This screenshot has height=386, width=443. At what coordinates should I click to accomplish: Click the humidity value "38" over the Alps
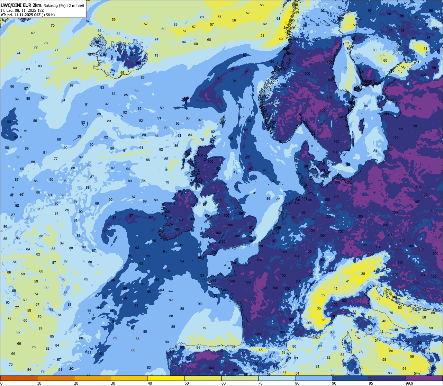coord(363,273)
